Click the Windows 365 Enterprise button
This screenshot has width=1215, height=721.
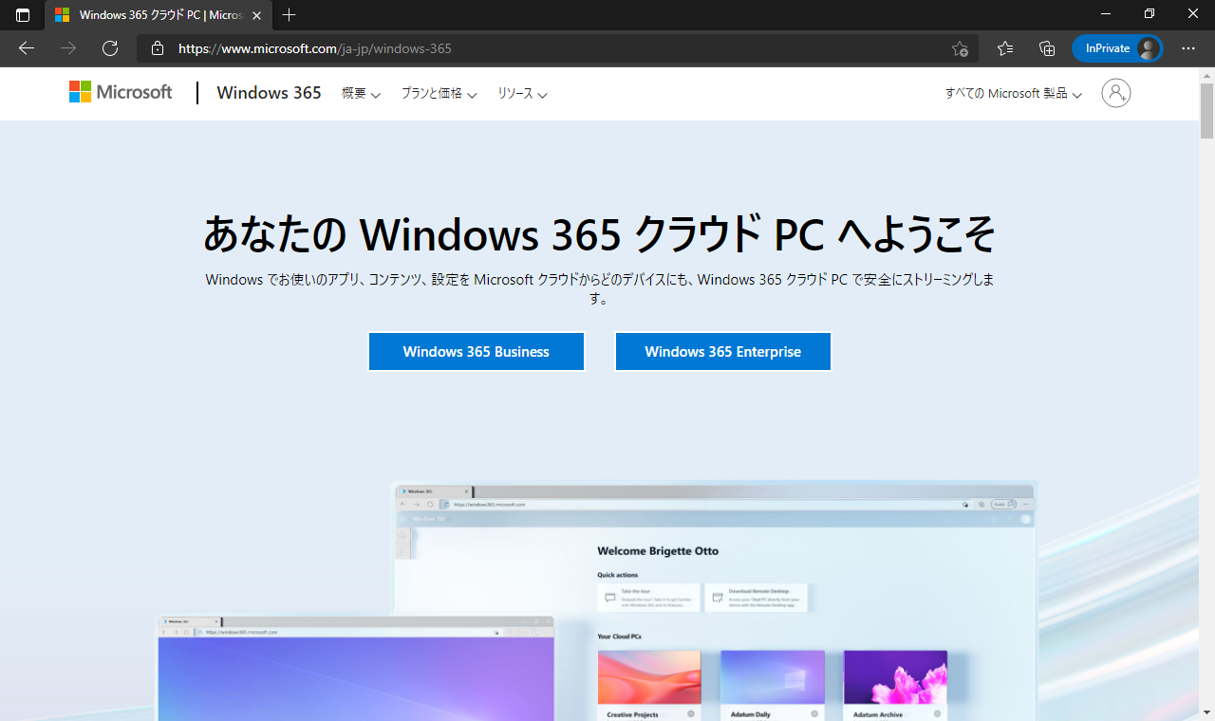[723, 351]
